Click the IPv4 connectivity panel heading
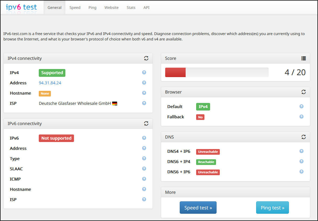Screen dimensions: 318x221 pyautogui.click(x=24, y=58)
